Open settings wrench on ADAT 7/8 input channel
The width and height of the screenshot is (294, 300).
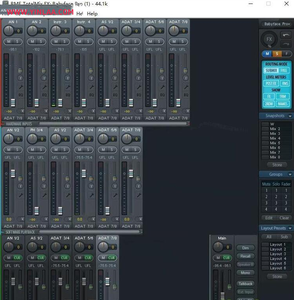pos(186,87)
